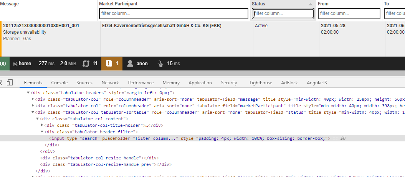Switch to the Lighthouse tab
Image resolution: width=405 pixels, height=177 pixels.
[261, 83]
